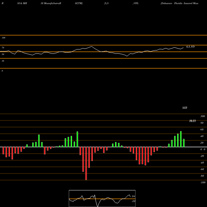
Task: Click the MR axis label -80
Action: pyautogui.click(x=202, y=176)
